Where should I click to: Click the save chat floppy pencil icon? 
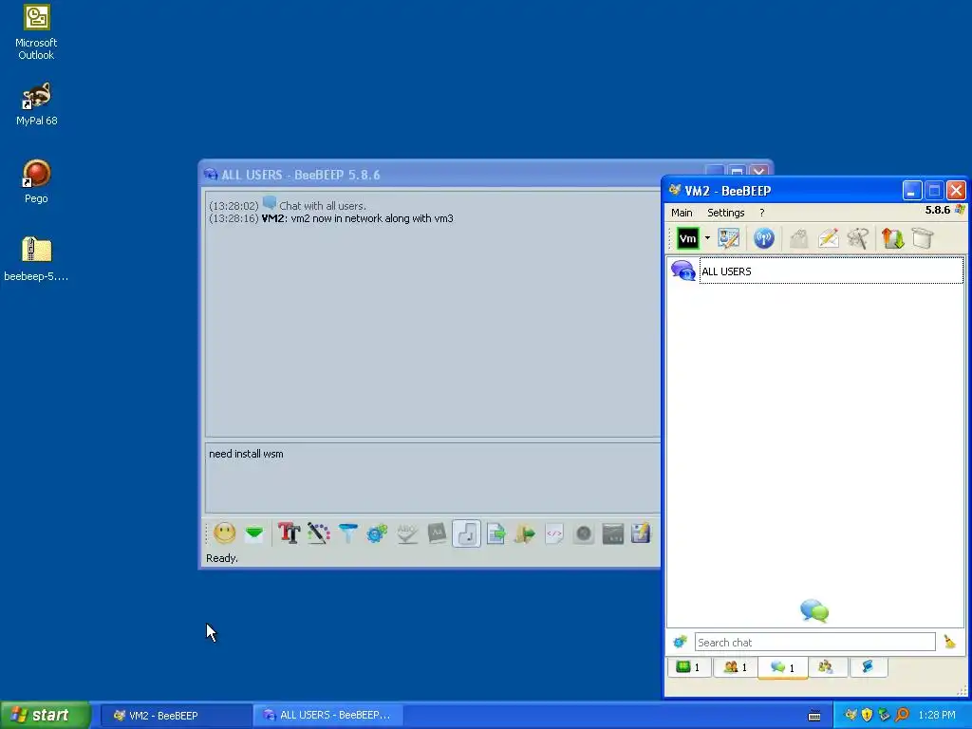(641, 533)
